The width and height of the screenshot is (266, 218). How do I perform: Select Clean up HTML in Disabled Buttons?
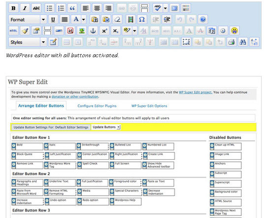point(226,146)
